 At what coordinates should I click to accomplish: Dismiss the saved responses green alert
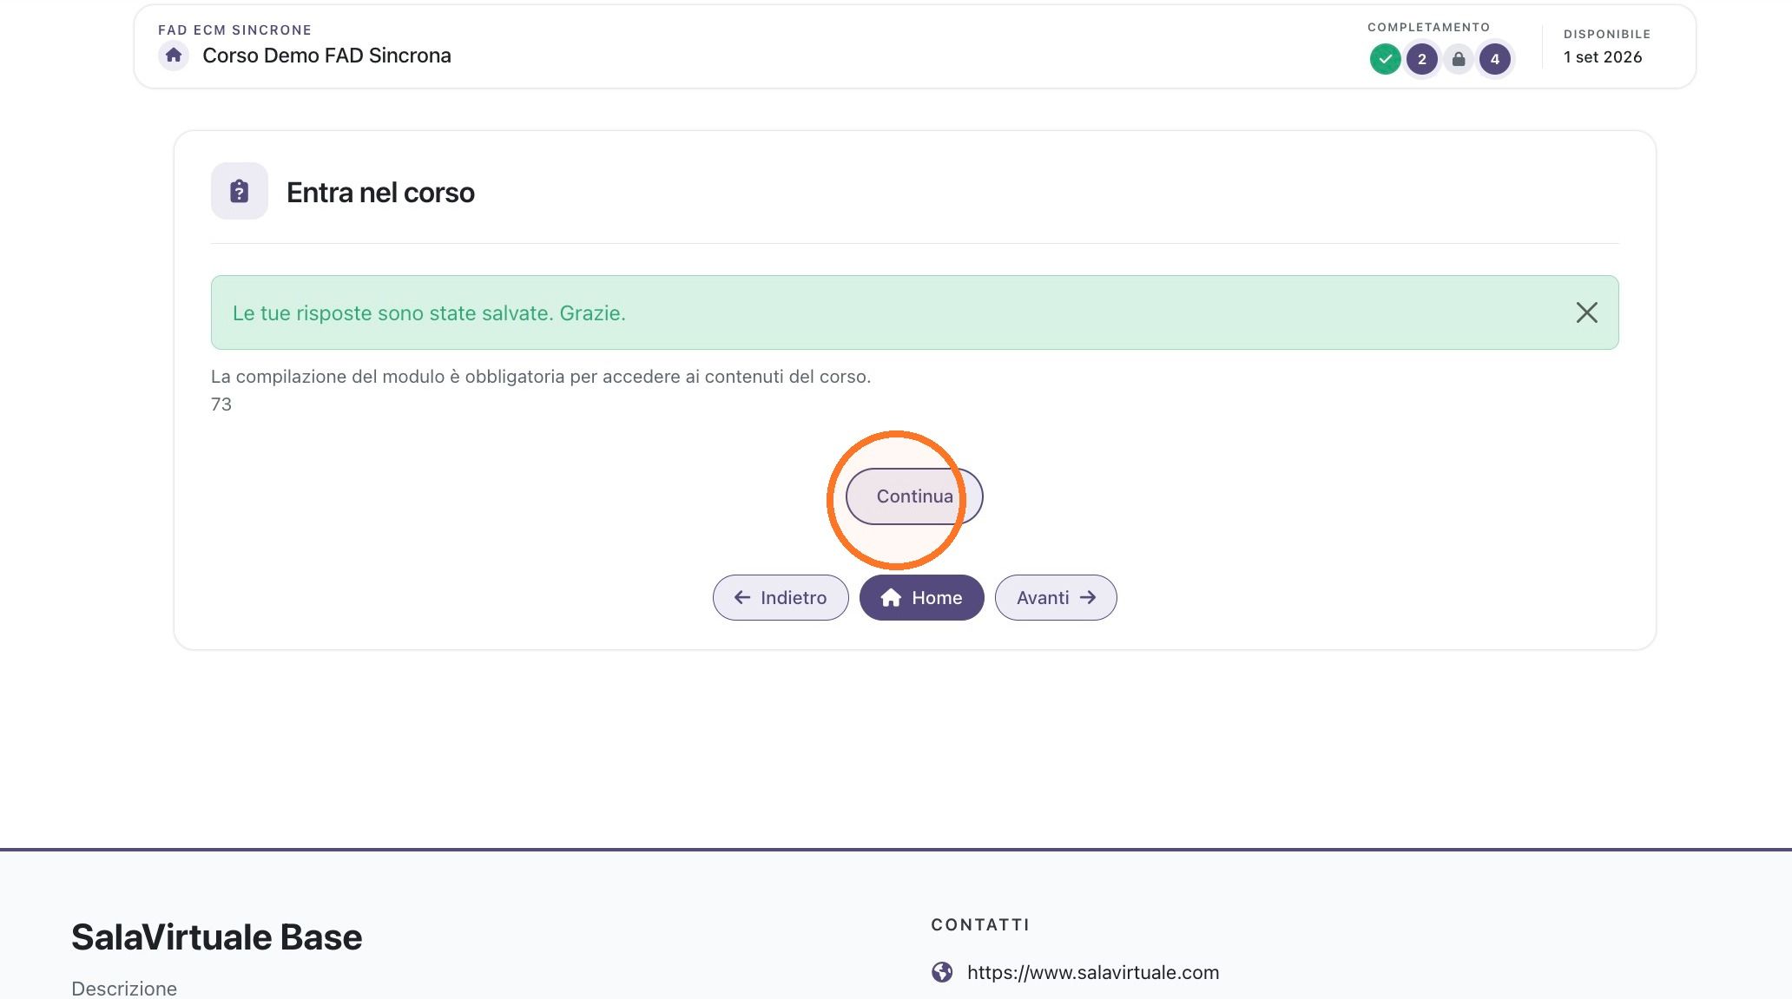click(x=1586, y=312)
